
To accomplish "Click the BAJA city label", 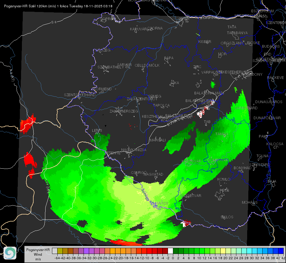I will [272, 181].
